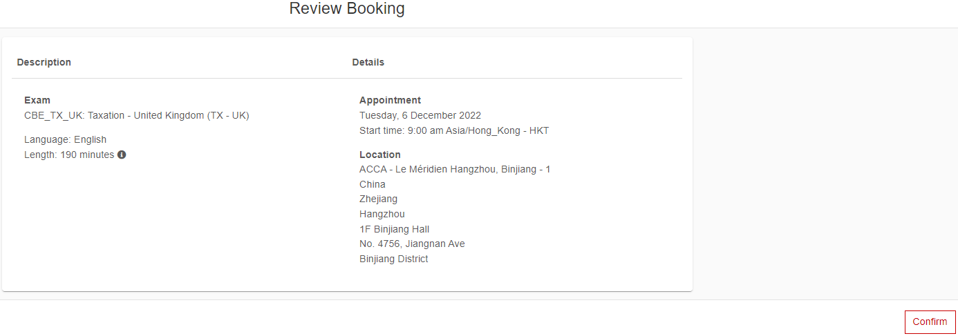Click the CBE_TX_UK Taxation exam name
The width and height of the screenshot is (958, 336).
137,115
